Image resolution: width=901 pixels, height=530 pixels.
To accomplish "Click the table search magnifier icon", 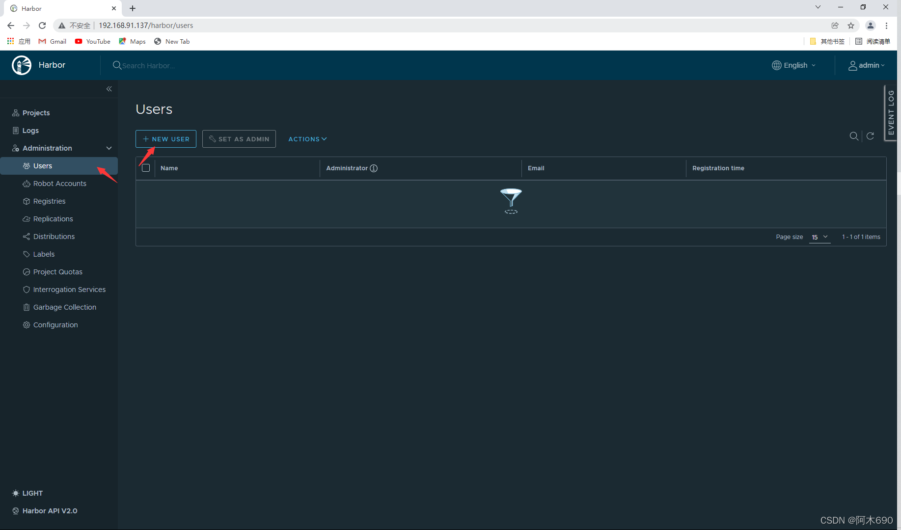I will click(854, 136).
